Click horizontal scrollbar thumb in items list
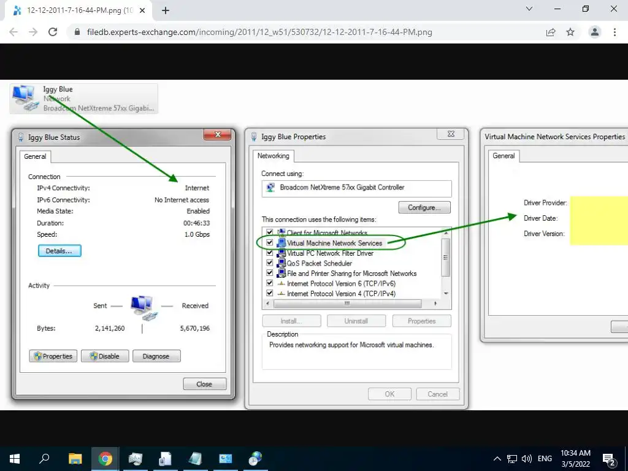The width and height of the screenshot is (628, 471). click(x=347, y=304)
